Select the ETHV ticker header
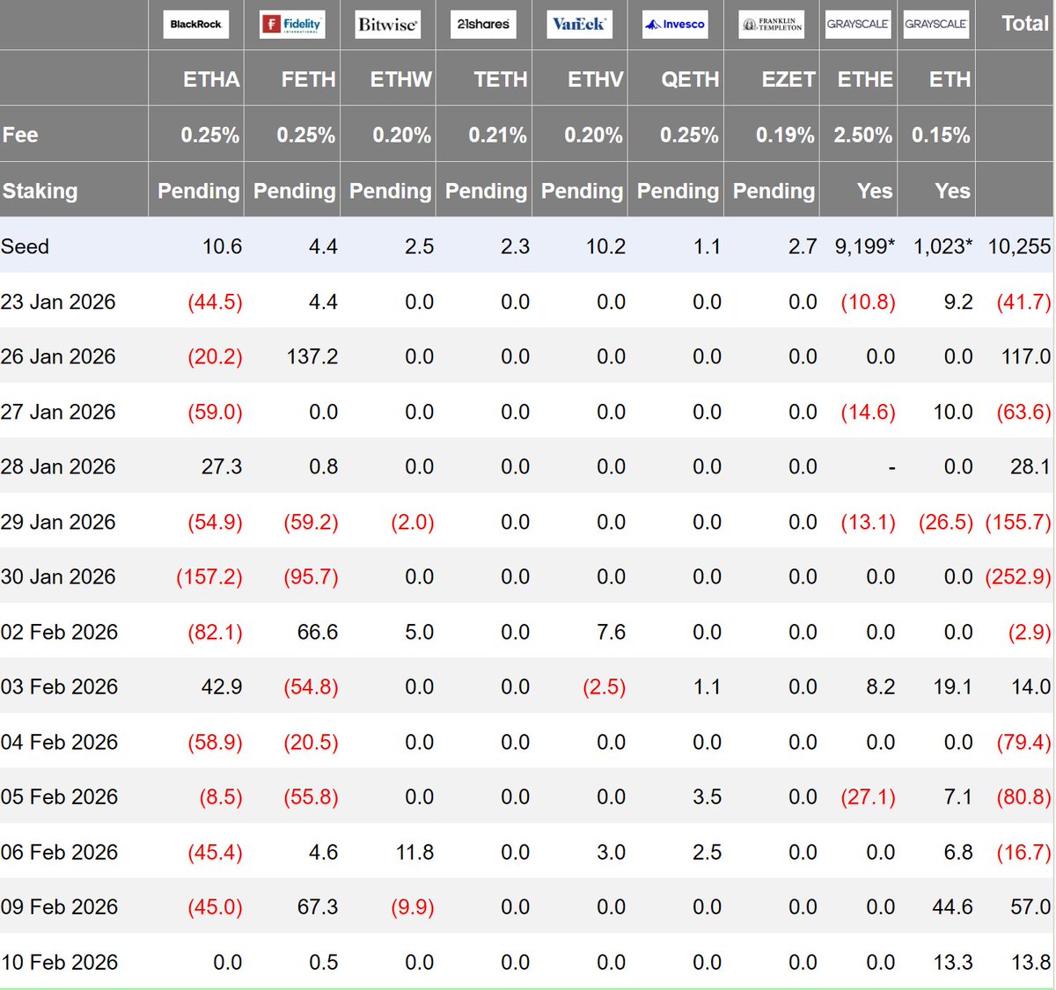1056x990 pixels. [x=595, y=80]
